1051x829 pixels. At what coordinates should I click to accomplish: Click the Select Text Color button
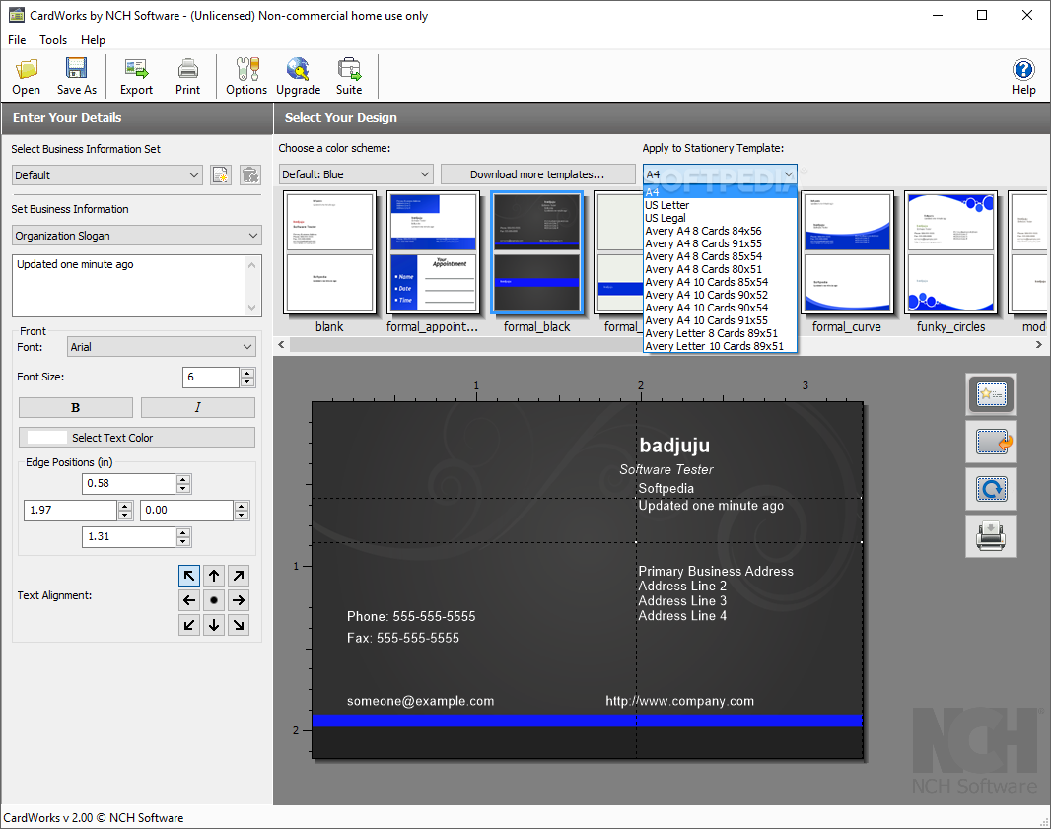[137, 438]
